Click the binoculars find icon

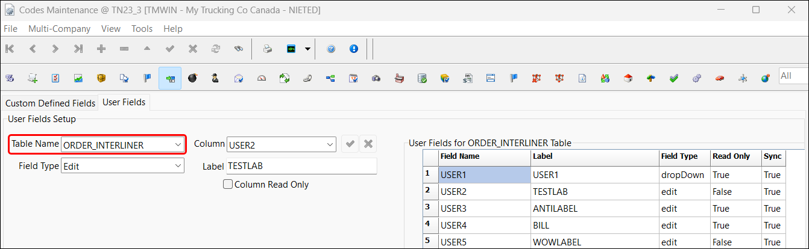point(239,49)
